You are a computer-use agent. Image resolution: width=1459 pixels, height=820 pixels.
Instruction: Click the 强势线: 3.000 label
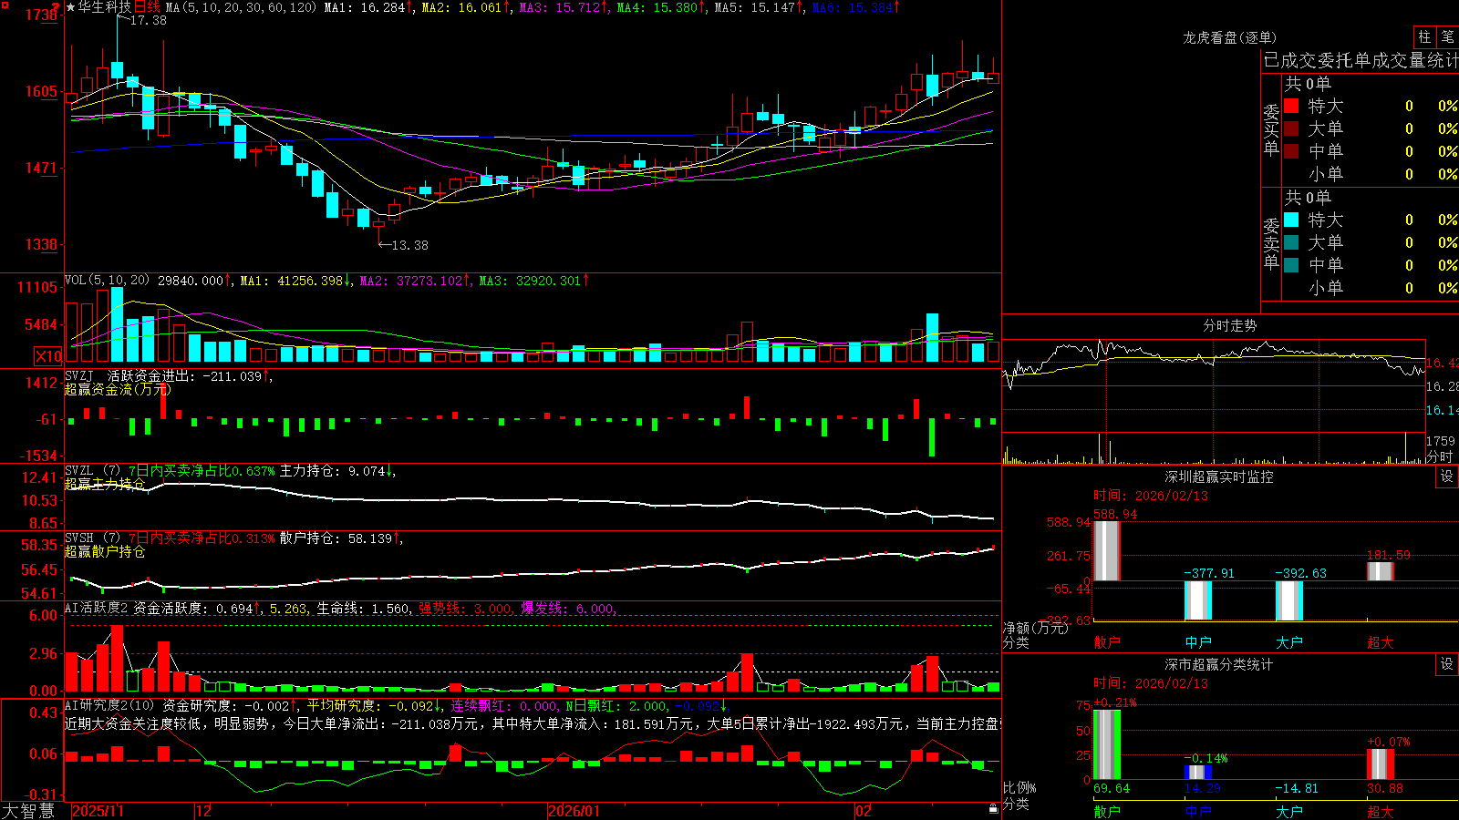point(466,609)
